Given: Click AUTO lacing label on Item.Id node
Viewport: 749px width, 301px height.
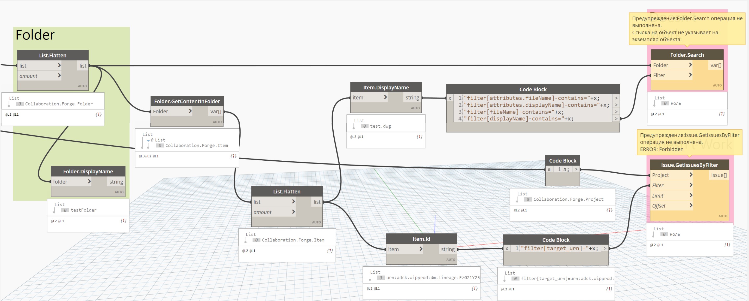Looking at the screenshot, I should pyautogui.click(x=451, y=259).
